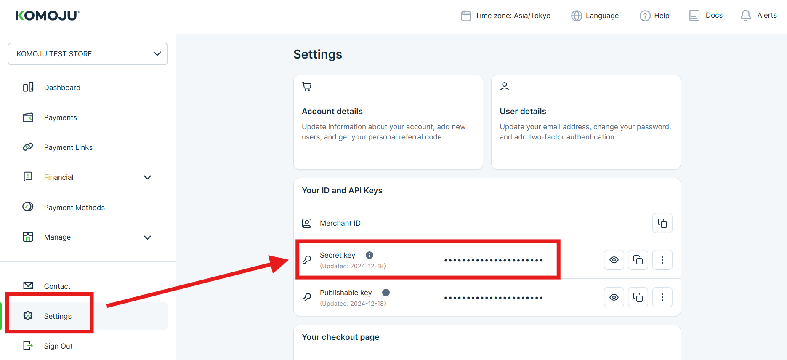Click the Publishable key info icon
This screenshot has width=787, height=360.
[x=386, y=293]
